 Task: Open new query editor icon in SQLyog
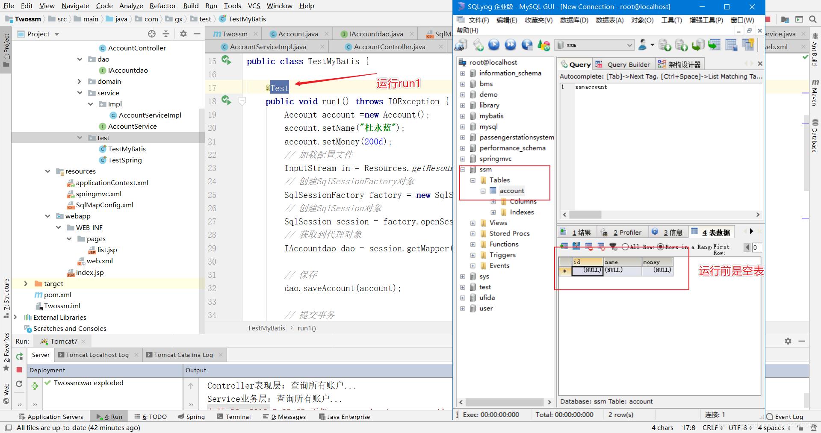(x=478, y=45)
